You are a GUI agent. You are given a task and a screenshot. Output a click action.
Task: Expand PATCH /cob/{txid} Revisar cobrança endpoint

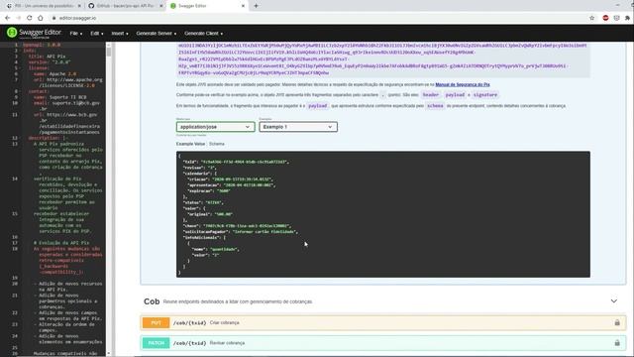click(383, 343)
